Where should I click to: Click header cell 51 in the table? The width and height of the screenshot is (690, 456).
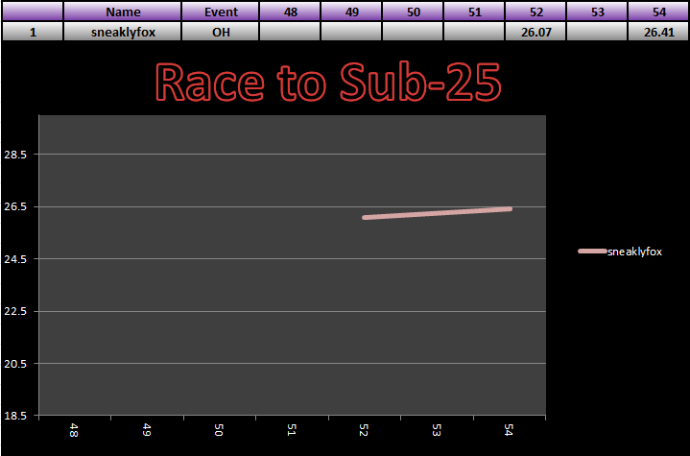pyautogui.click(x=474, y=12)
